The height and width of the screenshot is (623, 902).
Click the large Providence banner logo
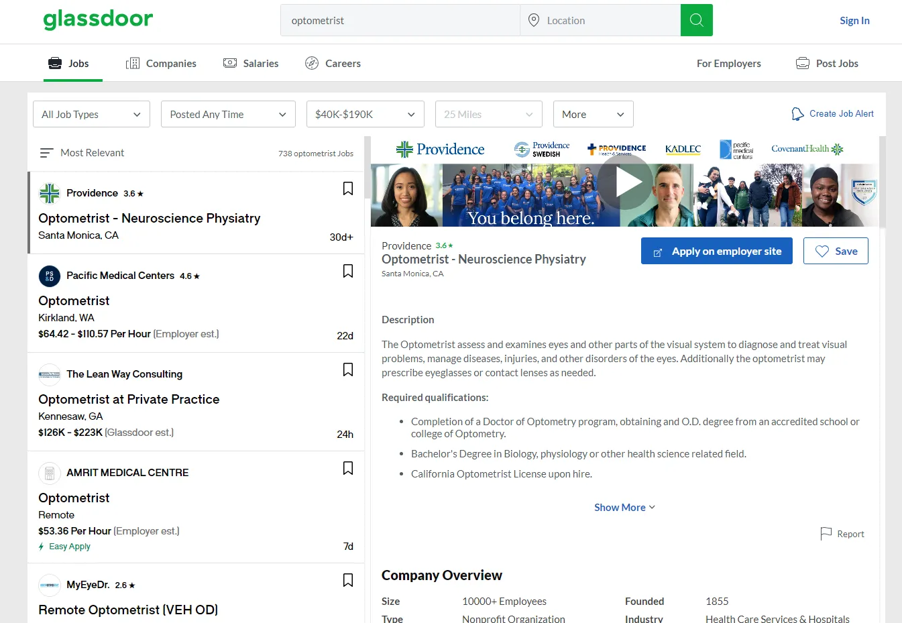440,149
